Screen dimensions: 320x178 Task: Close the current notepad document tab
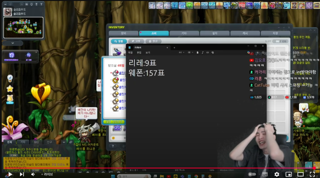pyautogui.click(x=167, y=47)
